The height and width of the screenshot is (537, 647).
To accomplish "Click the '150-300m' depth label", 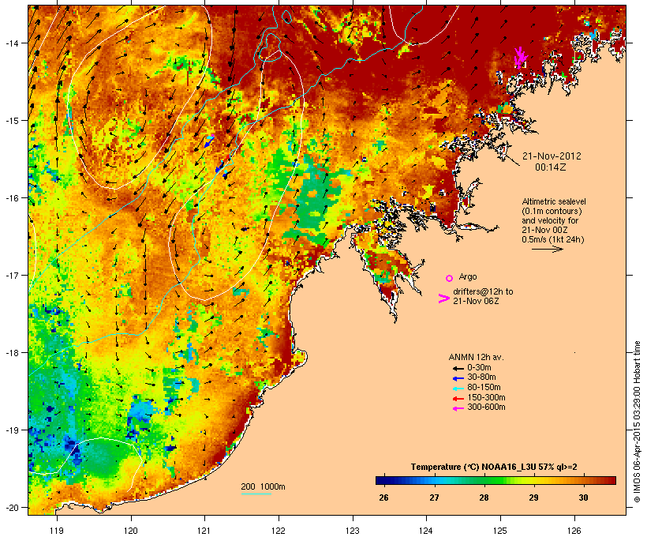I will coord(486,397).
